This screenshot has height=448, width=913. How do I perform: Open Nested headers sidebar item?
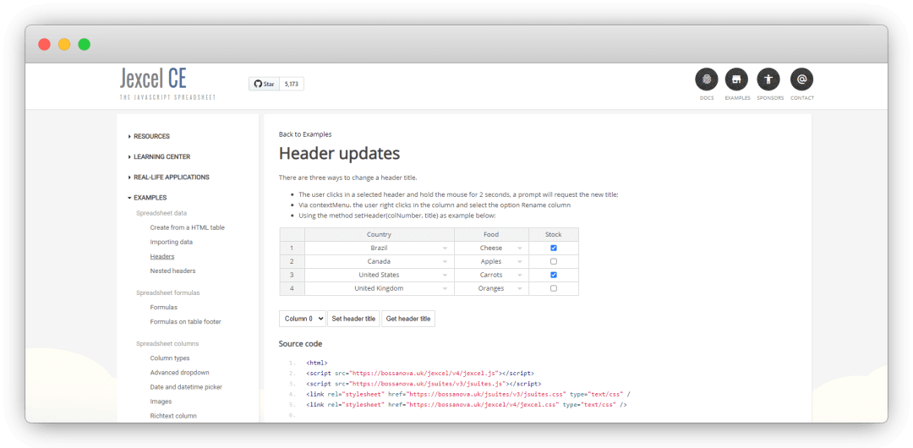[173, 270]
